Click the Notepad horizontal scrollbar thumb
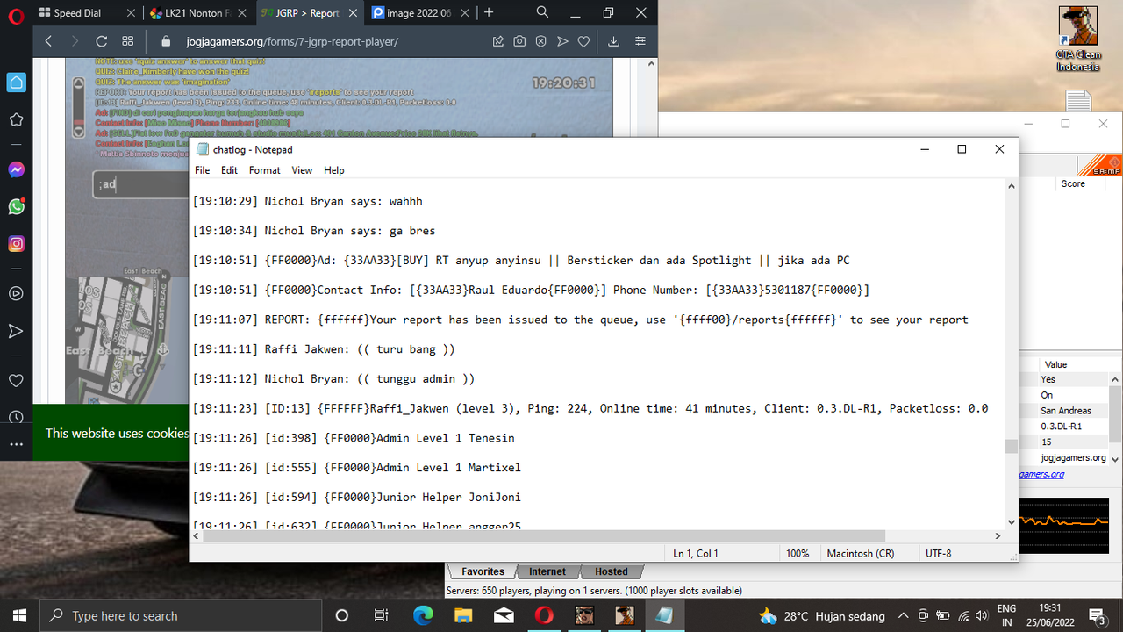1123x632 pixels. [544, 535]
